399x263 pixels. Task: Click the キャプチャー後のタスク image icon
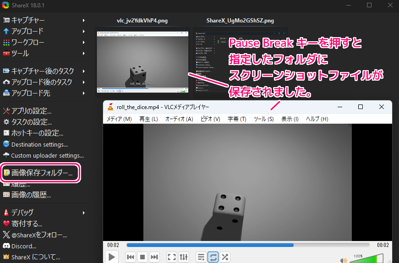tap(6, 71)
